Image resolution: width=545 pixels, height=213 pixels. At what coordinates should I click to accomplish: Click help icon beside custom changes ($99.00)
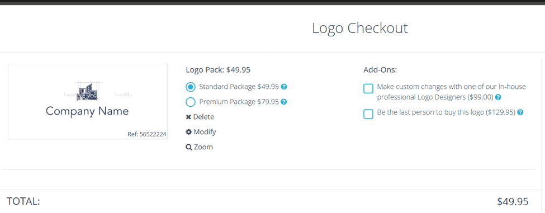(x=498, y=97)
